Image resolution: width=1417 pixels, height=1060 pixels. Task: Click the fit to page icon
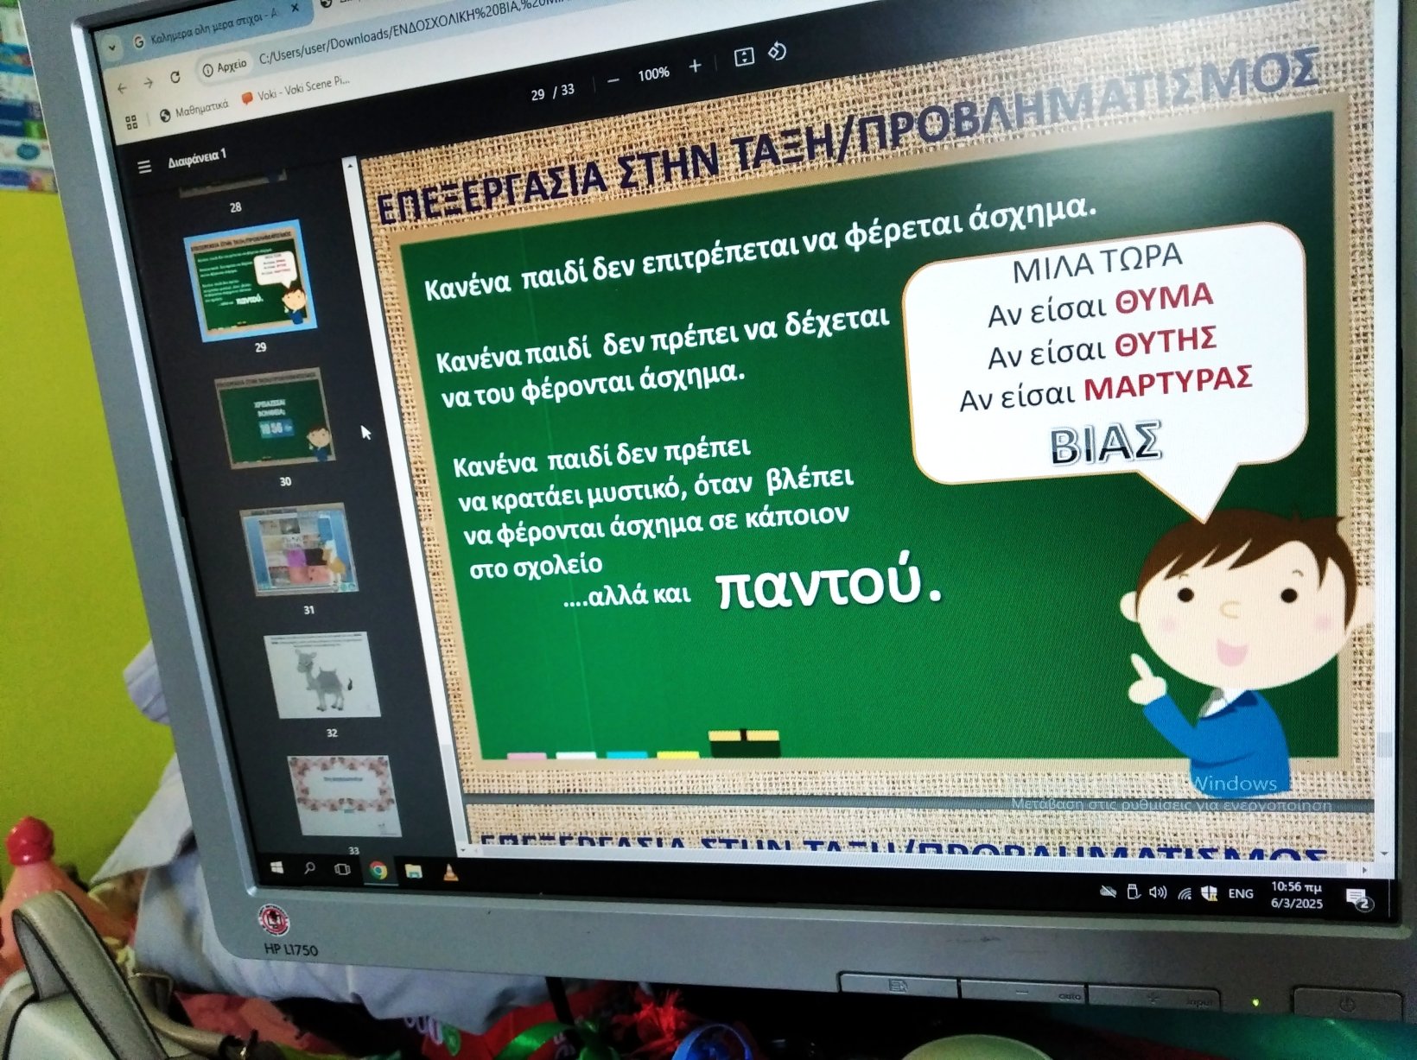click(x=744, y=57)
